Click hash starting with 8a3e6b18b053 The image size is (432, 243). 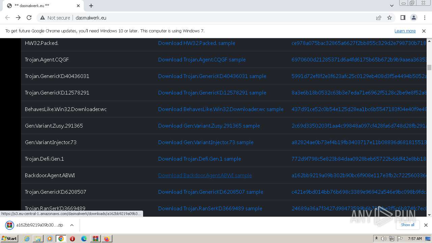(359, 92)
